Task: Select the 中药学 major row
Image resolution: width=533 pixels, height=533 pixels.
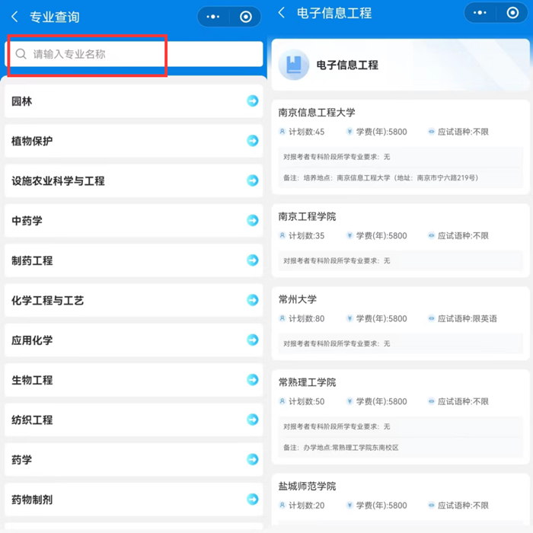Action: coord(133,221)
